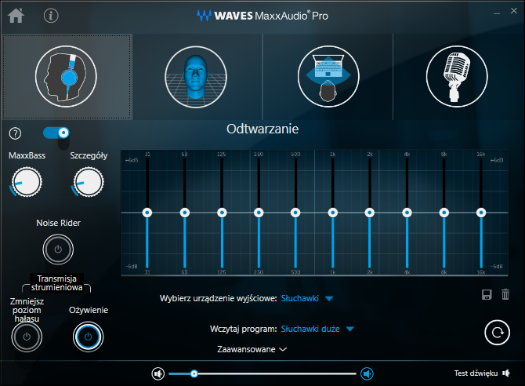Click the 63 Hz equalizer slider handle
The width and height of the screenshot is (525, 386).
(184, 213)
